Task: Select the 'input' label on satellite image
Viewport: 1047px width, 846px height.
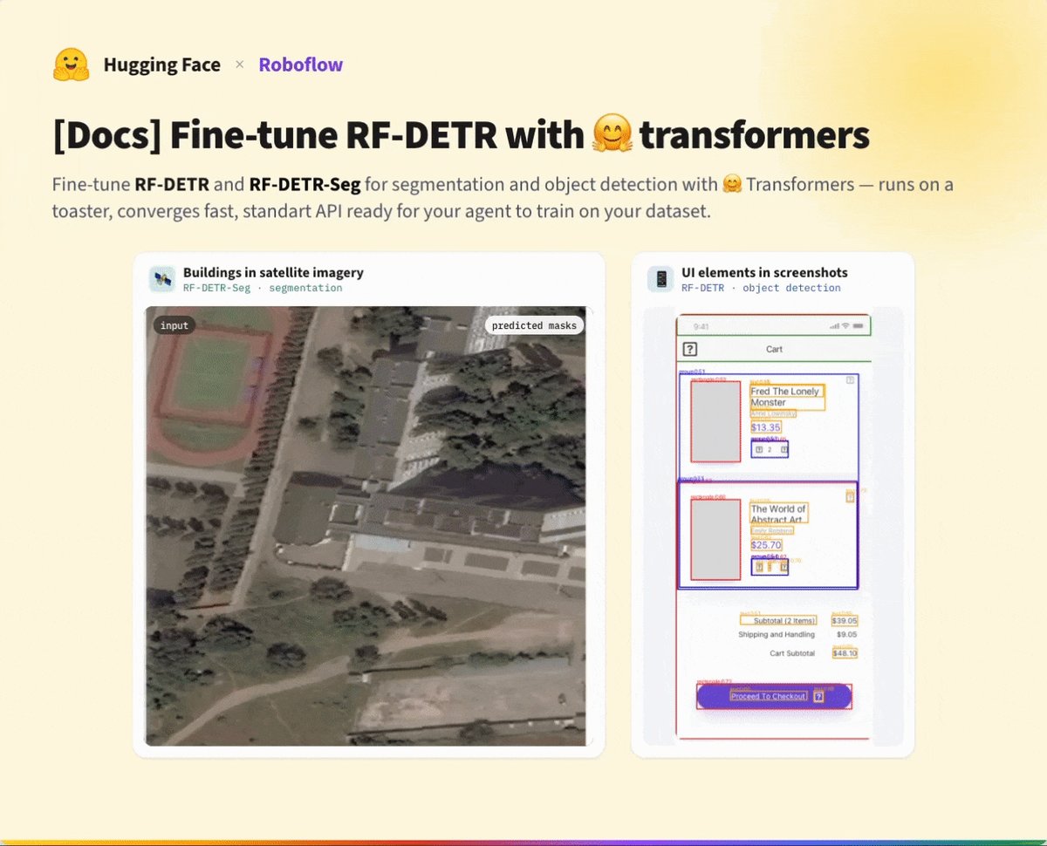Action: click(x=174, y=325)
